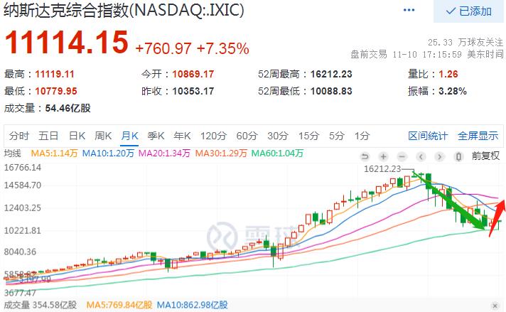Click the MA60:1.04万 moving average label
Viewport: 506px width, 312px height.
(x=277, y=154)
